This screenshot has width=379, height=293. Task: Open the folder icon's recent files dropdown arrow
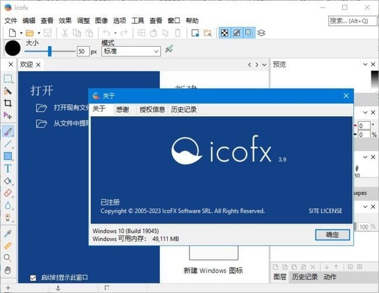pos(38,33)
